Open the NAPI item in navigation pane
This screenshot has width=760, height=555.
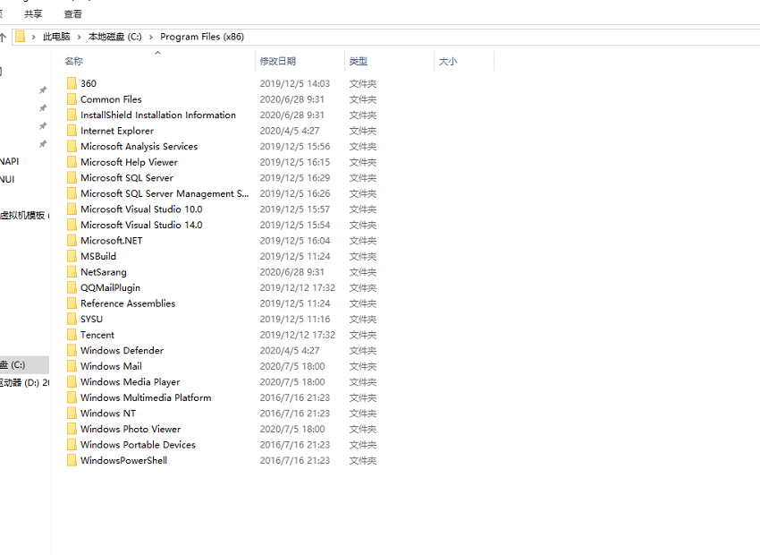click(x=10, y=161)
